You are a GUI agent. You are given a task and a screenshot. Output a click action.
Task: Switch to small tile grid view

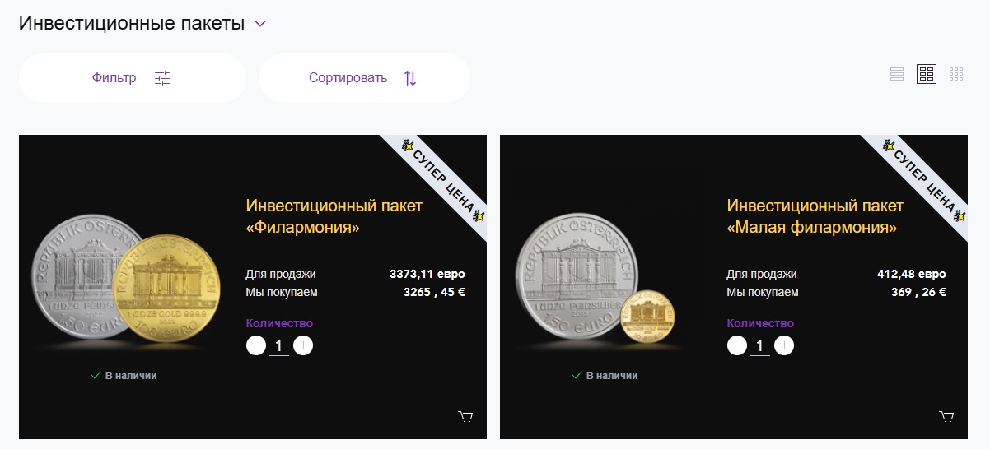coord(956,74)
